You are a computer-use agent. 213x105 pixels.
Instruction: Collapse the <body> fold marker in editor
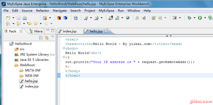pos(63,48)
